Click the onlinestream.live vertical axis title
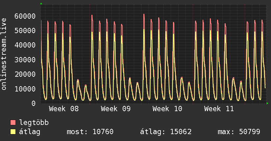271x141 pixels. click(x=4, y=54)
